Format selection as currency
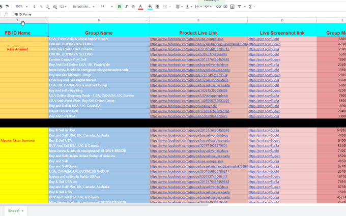The width and height of the screenshot is (346, 216). [34, 7]
